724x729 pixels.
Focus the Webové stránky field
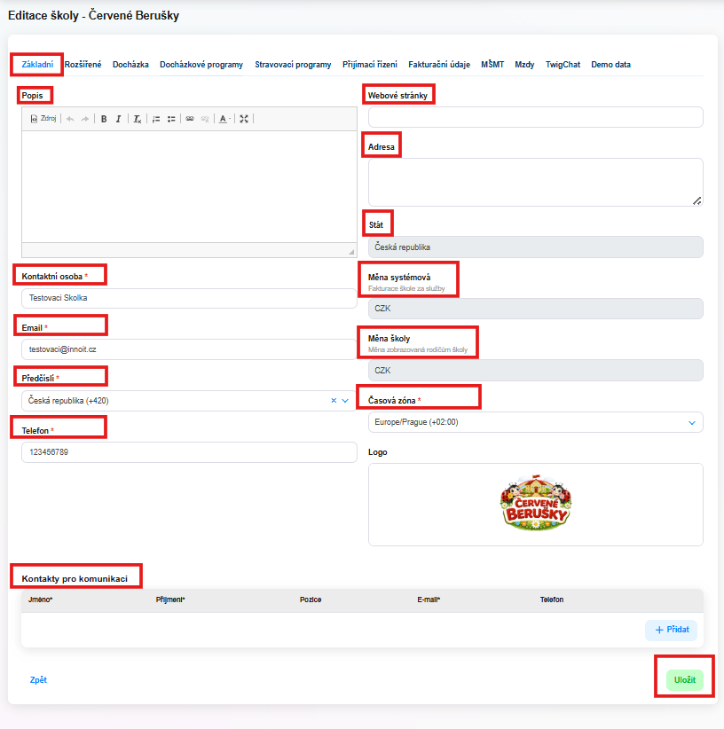click(x=535, y=117)
